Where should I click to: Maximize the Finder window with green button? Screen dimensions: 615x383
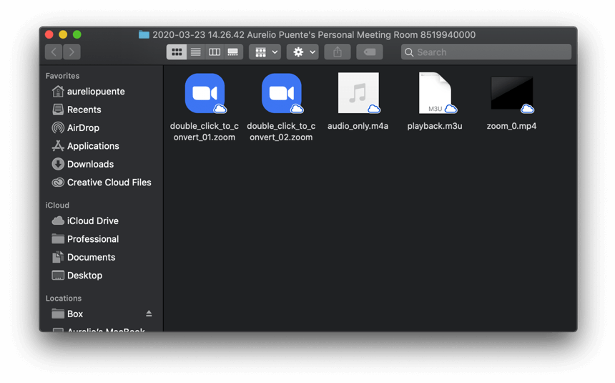[x=77, y=34]
